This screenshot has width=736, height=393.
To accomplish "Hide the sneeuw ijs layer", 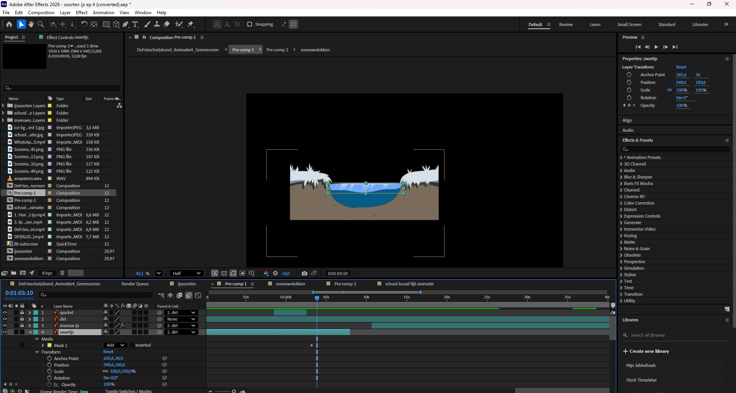I will [5, 326].
